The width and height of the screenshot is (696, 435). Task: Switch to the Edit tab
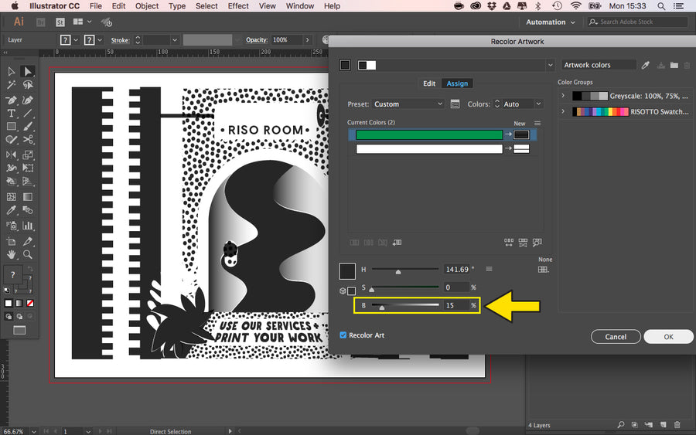[428, 83]
